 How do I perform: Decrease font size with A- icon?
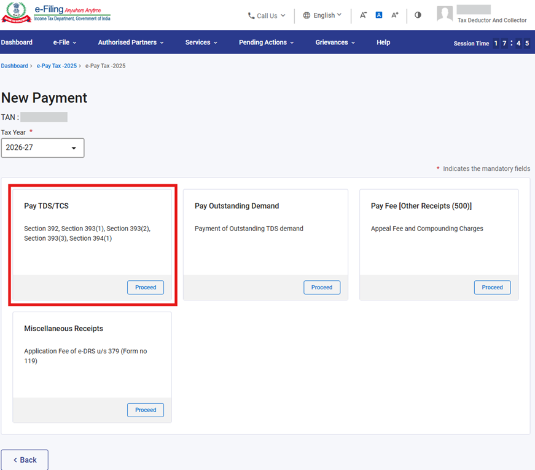pyautogui.click(x=363, y=15)
